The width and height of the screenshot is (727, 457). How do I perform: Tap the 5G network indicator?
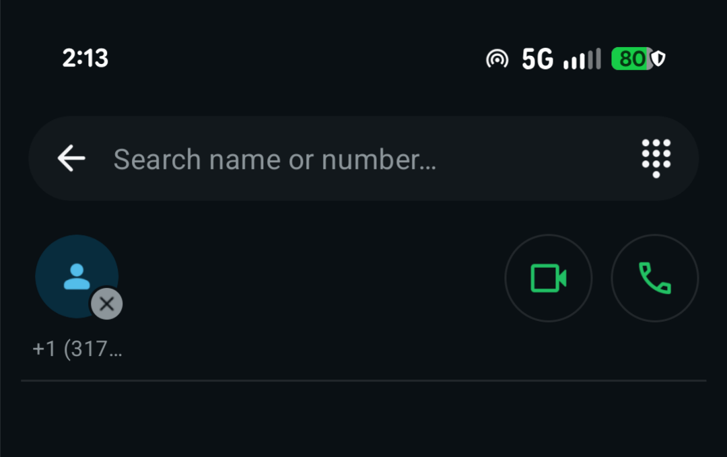(x=537, y=59)
